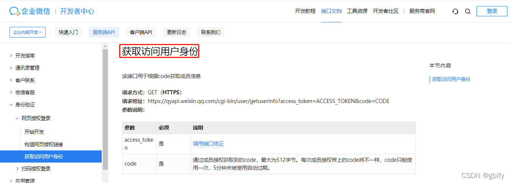Click the 获取访问用户身份 page heading
The height and width of the screenshot is (183, 510).
coord(160,52)
